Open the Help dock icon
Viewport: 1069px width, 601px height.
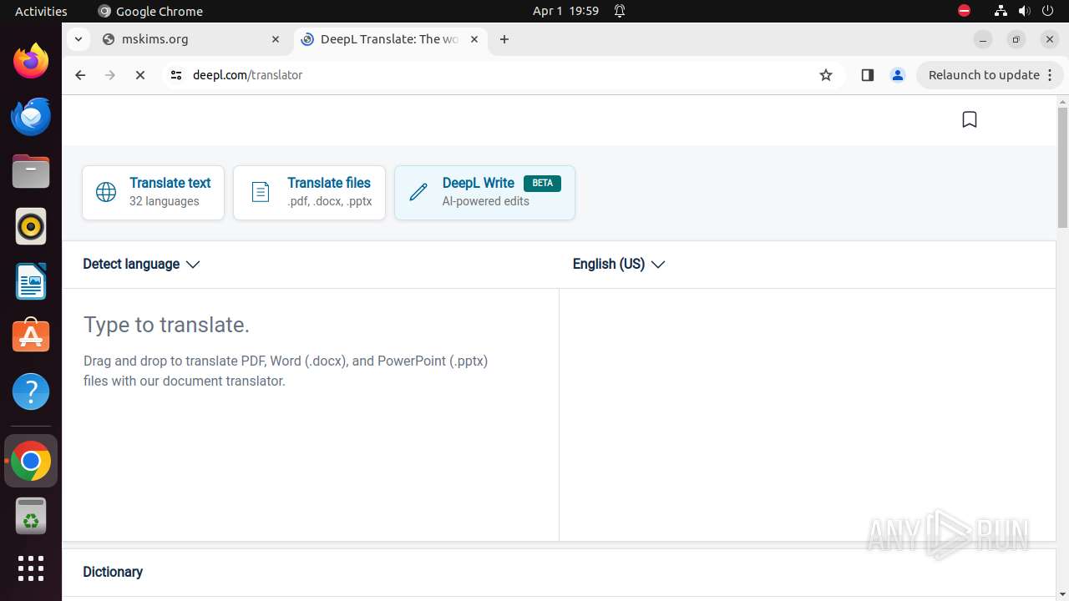tap(31, 391)
